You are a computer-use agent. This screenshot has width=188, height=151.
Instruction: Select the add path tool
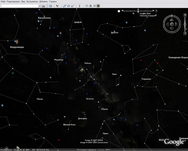pos(69,6)
